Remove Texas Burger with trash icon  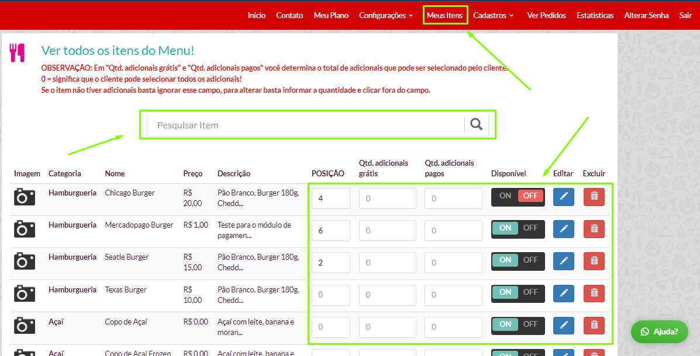[594, 293]
